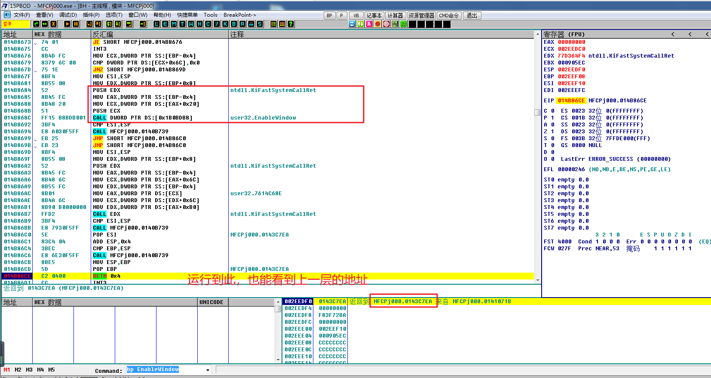Launch 计算器 calculator button
Image resolution: width=711 pixels, height=378 pixels.
pos(395,15)
